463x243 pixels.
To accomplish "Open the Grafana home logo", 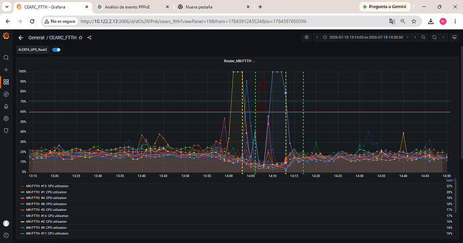I will click(6, 36).
